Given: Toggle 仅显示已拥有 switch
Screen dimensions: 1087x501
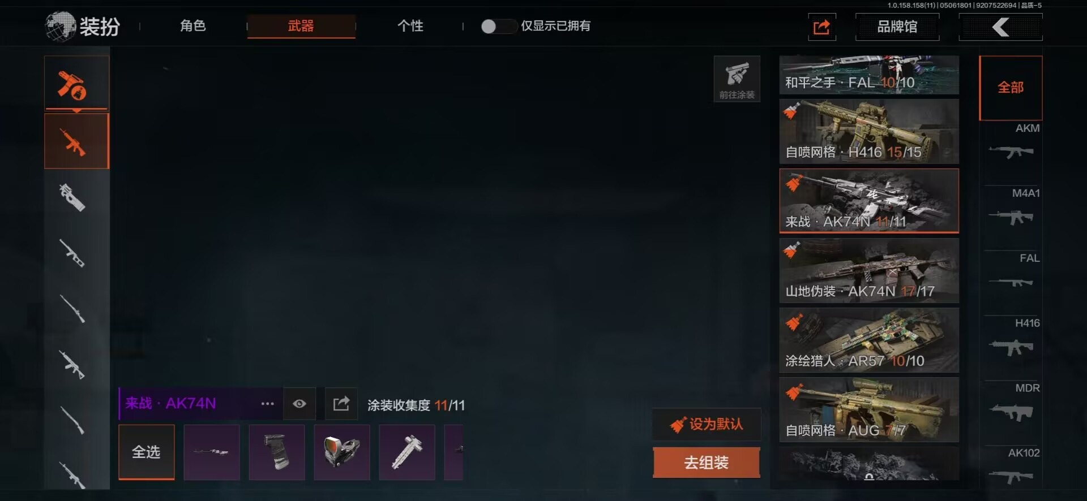Looking at the screenshot, I should coord(498,26).
